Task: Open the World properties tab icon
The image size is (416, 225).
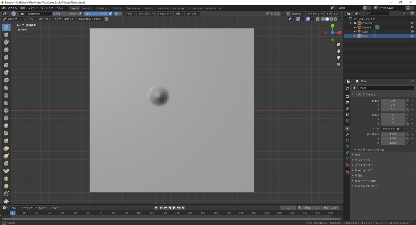Action: click(347, 121)
